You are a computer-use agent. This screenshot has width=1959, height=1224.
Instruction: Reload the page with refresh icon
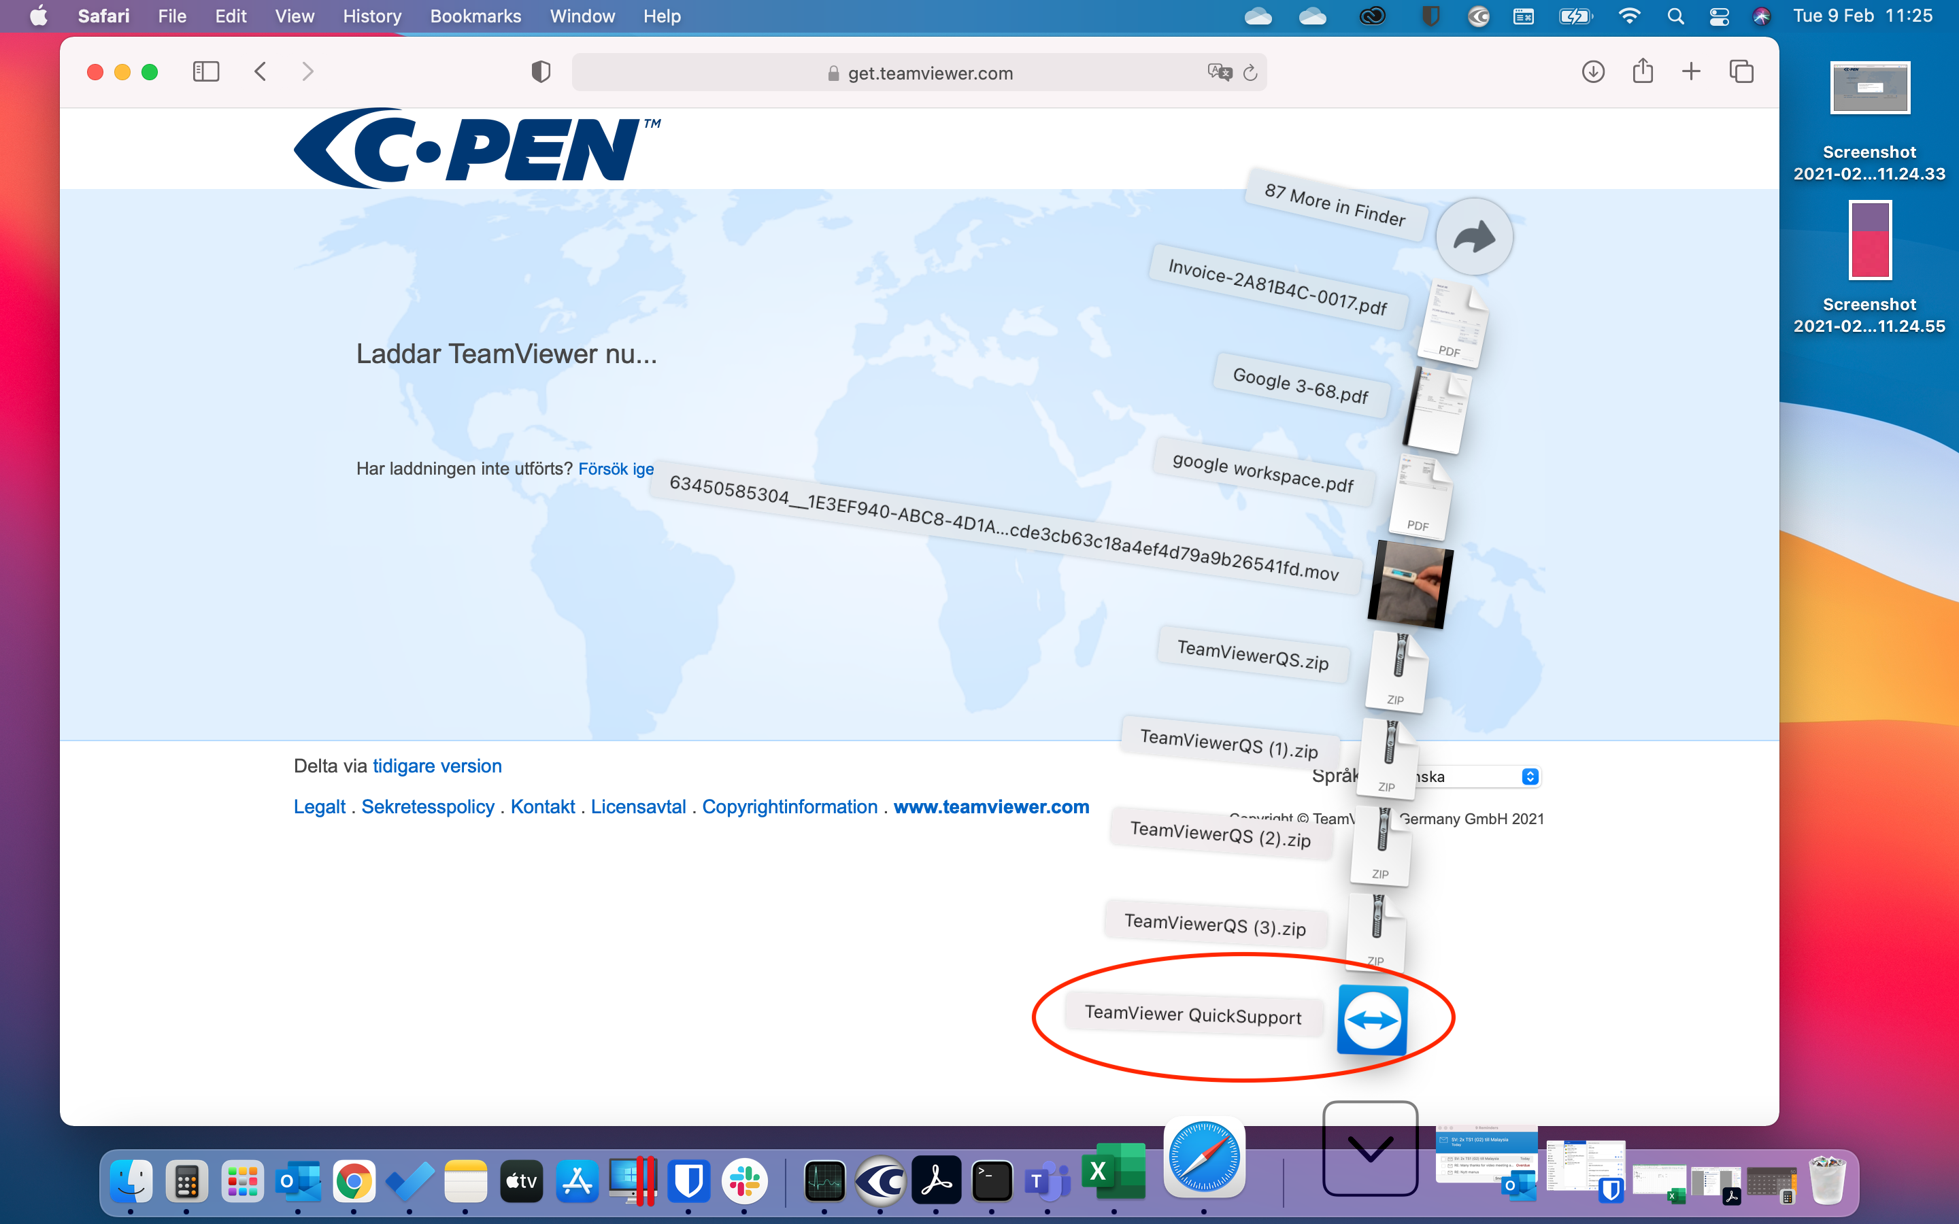point(1250,73)
